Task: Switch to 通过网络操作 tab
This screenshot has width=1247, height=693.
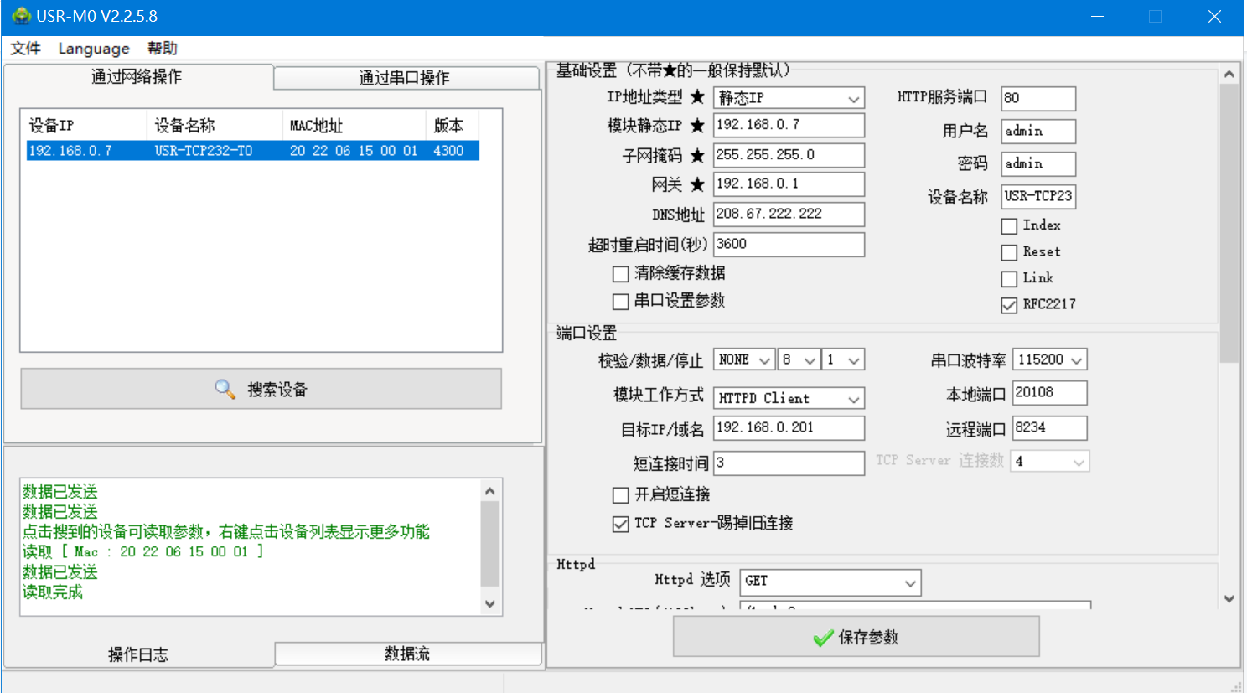Action: (x=137, y=76)
